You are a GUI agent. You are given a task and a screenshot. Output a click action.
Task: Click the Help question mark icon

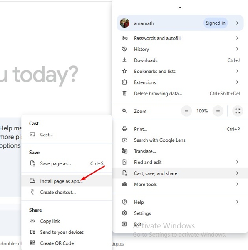[124, 202]
